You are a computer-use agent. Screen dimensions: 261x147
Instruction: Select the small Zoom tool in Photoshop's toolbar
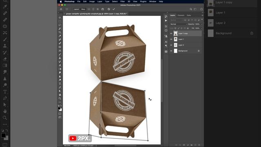coord(60,98)
